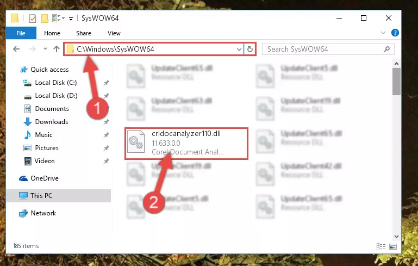Click the pin icon next to Downloads
Image resolution: width=418 pixels, height=266 pixels.
pyautogui.click(x=106, y=122)
